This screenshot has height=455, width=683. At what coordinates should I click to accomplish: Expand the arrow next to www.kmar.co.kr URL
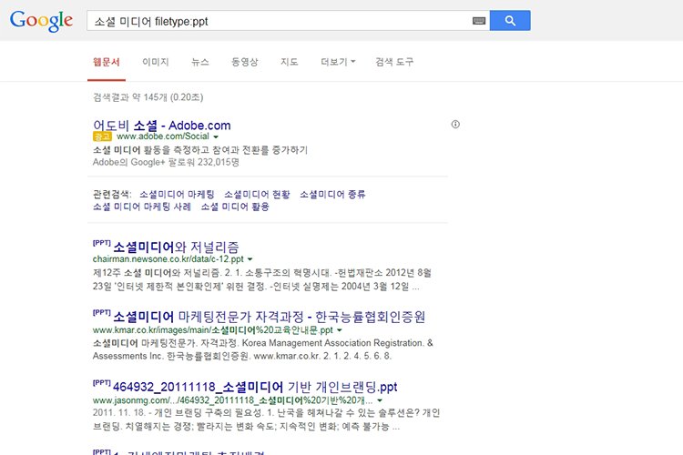340,330
